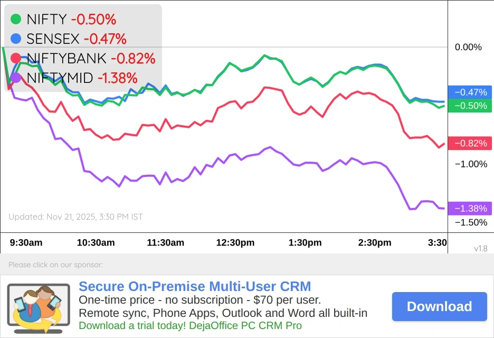Viewport: 494px width, 338px height.
Task: Click the green NIFTY legend dot
Action: [16, 20]
